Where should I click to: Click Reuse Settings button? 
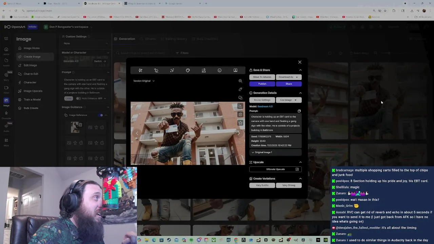coord(262,100)
